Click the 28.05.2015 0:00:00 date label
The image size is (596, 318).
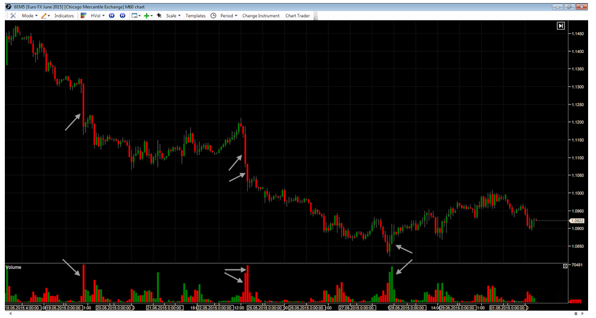pos(407,308)
